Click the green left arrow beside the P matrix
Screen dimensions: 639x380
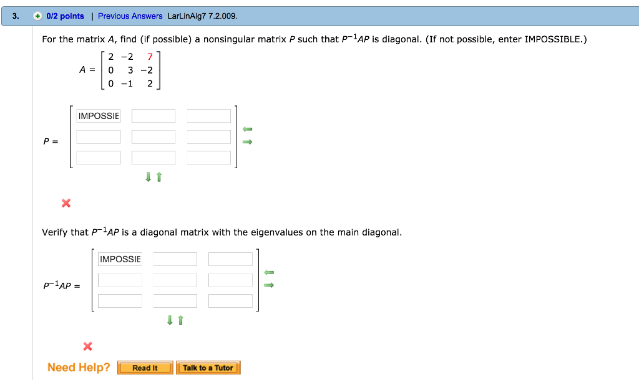tap(247, 130)
